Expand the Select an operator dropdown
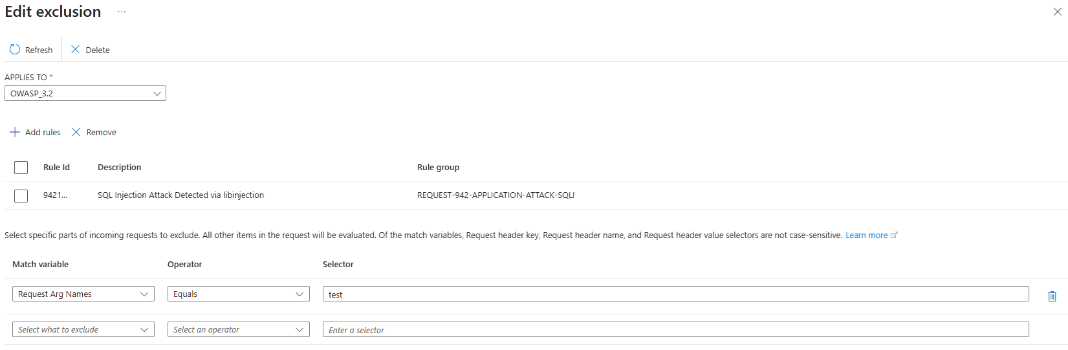The width and height of the screenshot is (1068, 350). click(239, 329)
